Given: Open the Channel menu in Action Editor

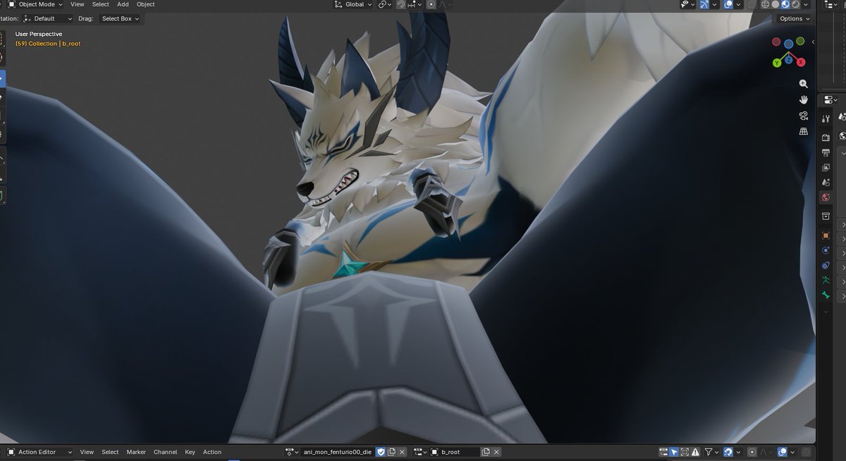Looking at the screenshot, I should click(x=166, y=452).
